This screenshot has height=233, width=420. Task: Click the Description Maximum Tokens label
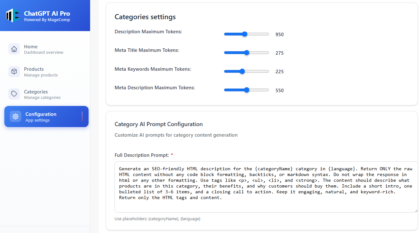148,32
